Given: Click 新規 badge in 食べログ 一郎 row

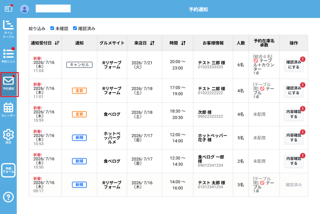Looking at the screenshot, I should pos(79,161).
